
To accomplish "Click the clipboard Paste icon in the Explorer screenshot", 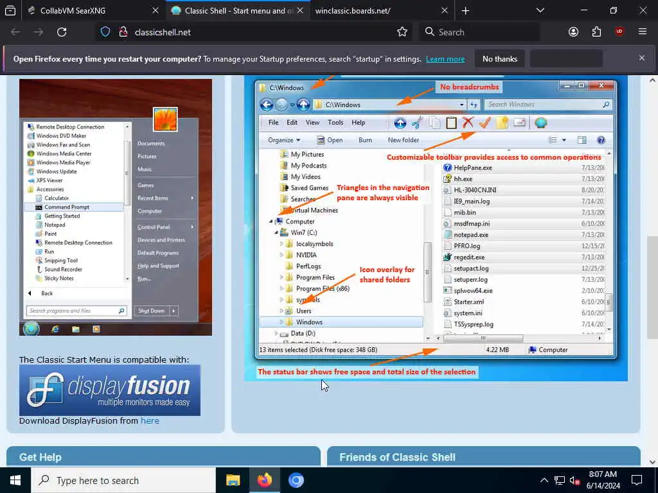I will click(451, 123).
